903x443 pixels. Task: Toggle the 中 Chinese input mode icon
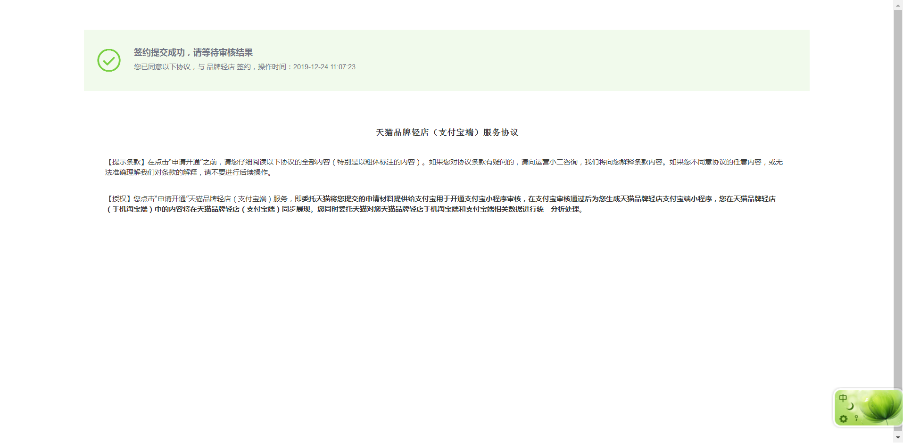tap(843, 398)
